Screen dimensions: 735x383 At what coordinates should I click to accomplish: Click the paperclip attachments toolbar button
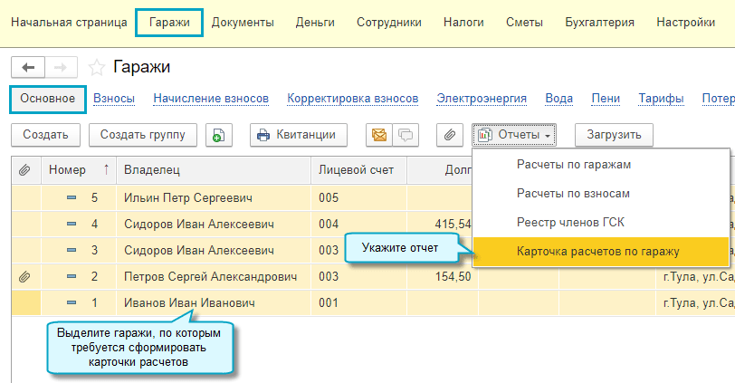[x=450, y=135]
